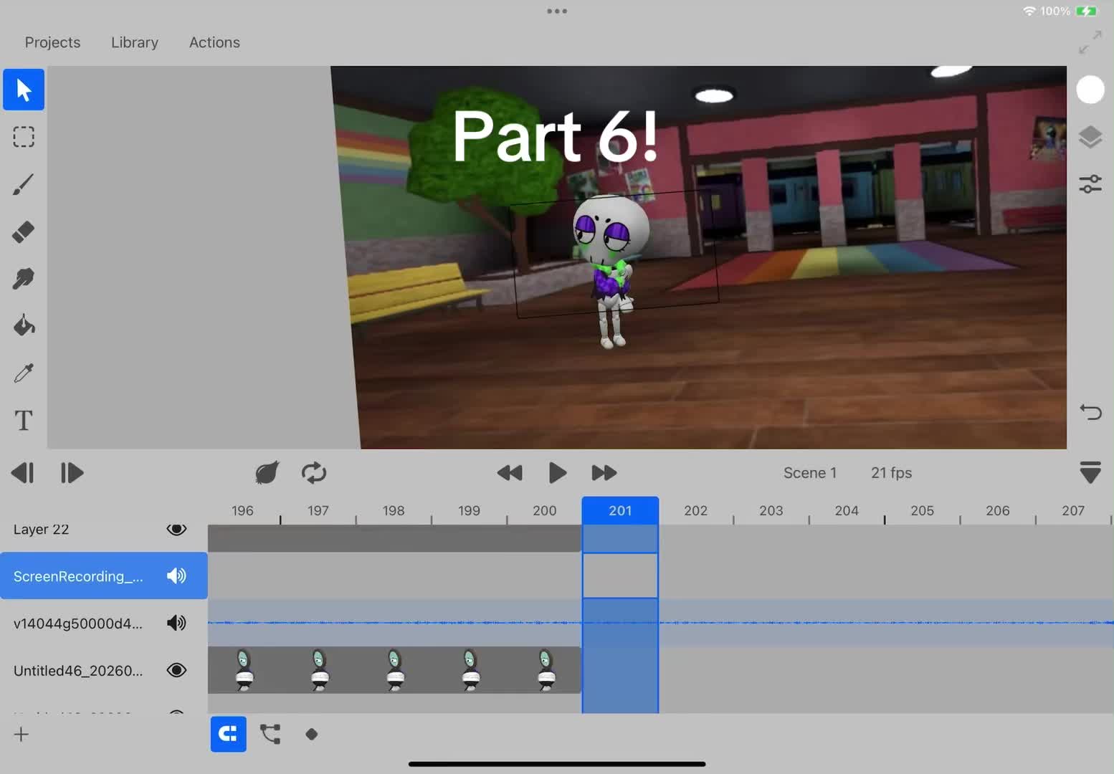Image resolution: width=1114 pixels, height=774 pixels.
Task: Open the Actions menu
Action: (214, 42)
